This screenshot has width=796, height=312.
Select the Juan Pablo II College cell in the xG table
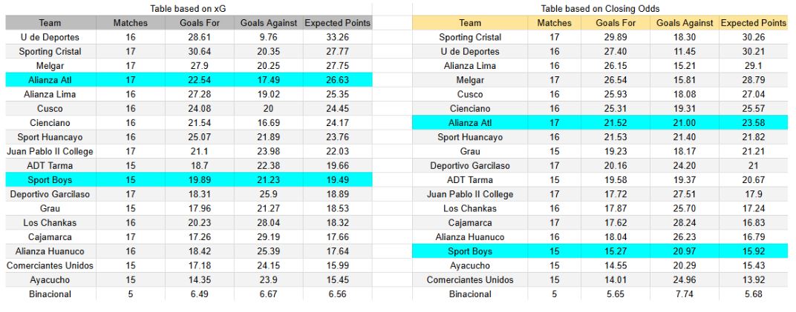(50, 151)
